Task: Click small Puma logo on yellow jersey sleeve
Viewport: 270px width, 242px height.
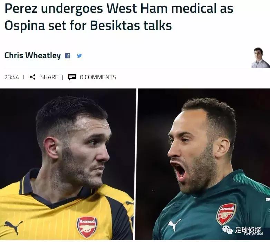Action: coord(129,203)
